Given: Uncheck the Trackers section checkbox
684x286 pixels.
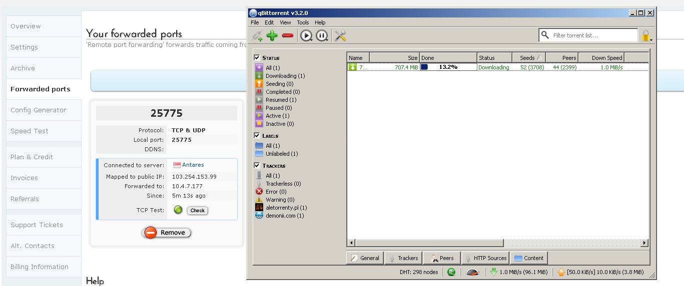Looking at the screenshot, I should 257,166.
